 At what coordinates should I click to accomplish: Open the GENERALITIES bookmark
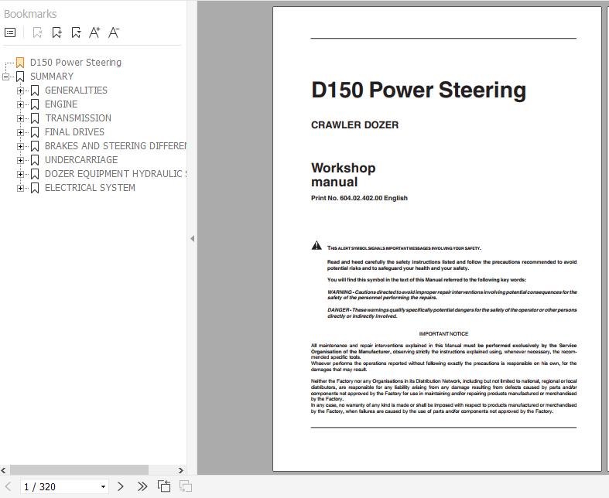pos(76,90)
